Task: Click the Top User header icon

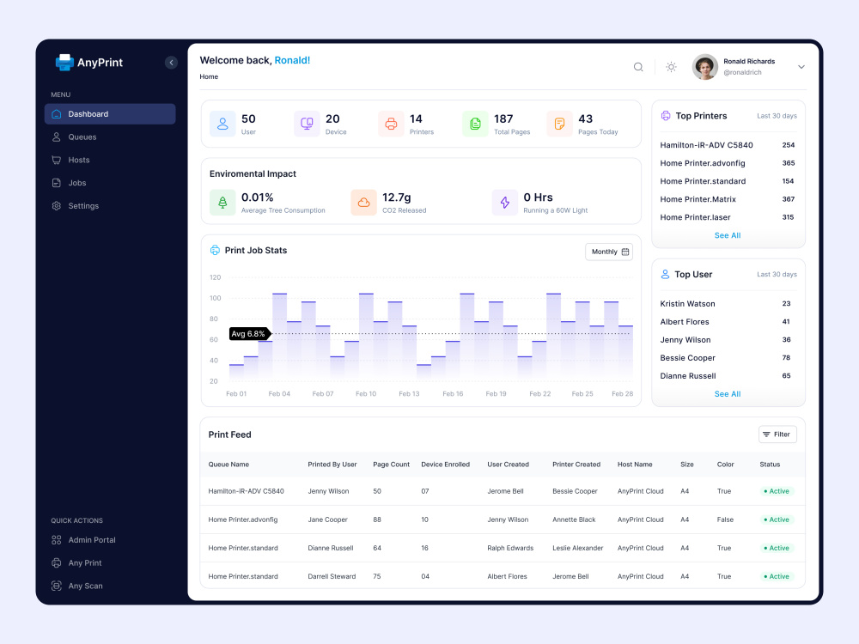Action: point(665,275)
